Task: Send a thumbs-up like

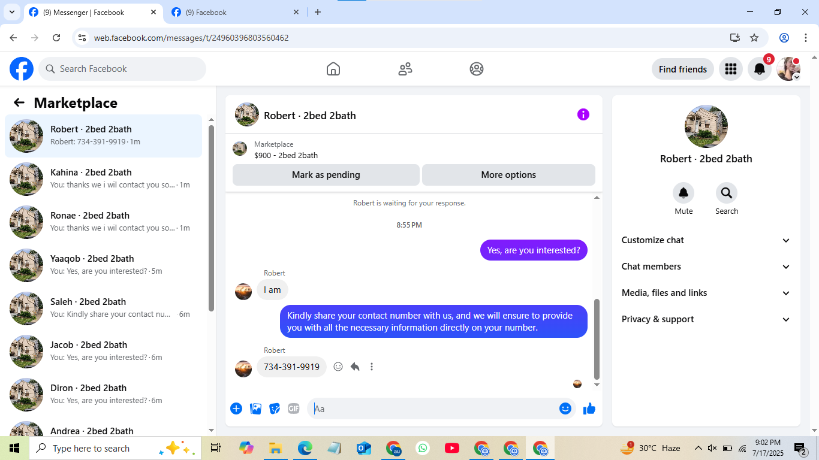Action: [x=589, y=408]
